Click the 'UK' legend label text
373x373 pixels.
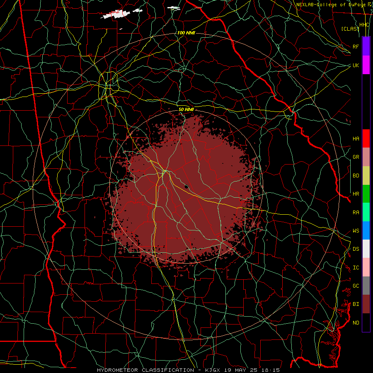(356, 65)
